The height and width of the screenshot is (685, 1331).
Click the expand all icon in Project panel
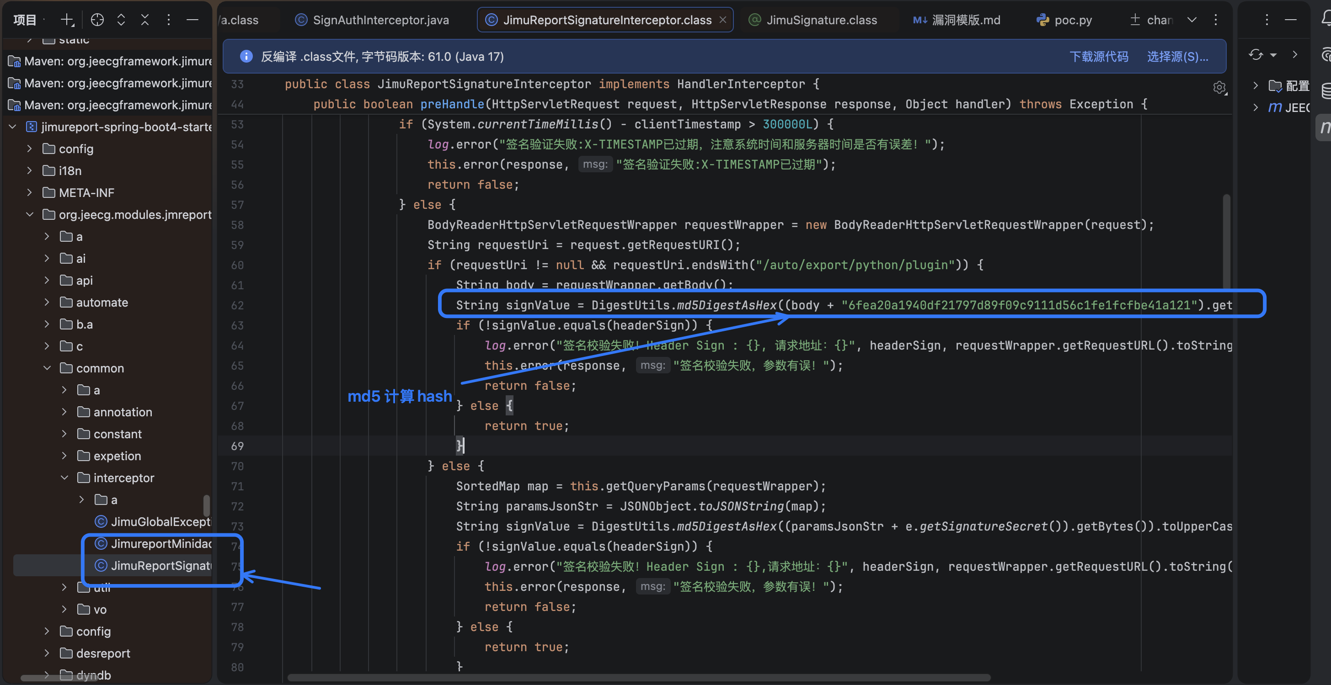coord(121,20)
